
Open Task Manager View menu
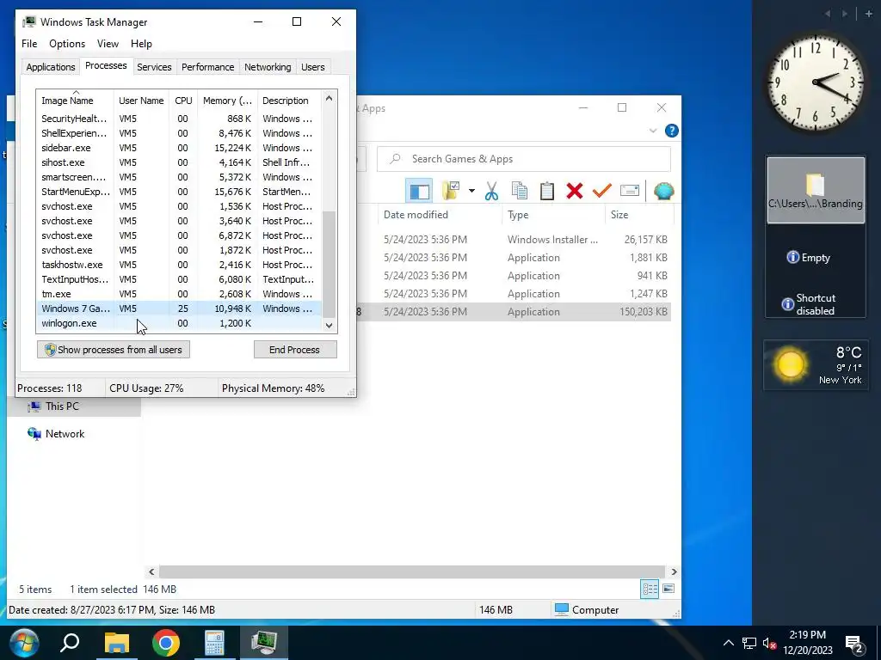coord(108,44)
